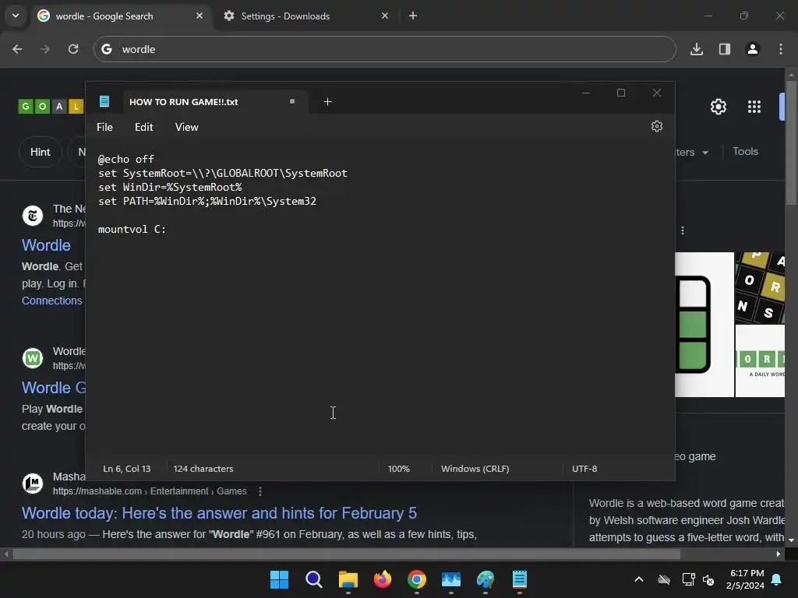The height and width of the screenshot is (598, 798).
Task: Open the daily word game image thumbnail
Action: 760,361
